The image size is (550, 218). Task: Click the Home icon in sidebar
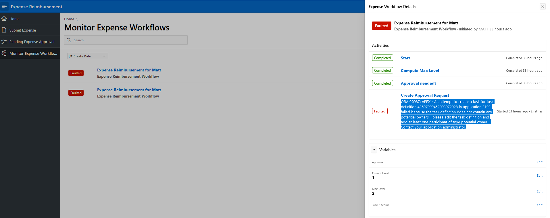click(4, 19)
